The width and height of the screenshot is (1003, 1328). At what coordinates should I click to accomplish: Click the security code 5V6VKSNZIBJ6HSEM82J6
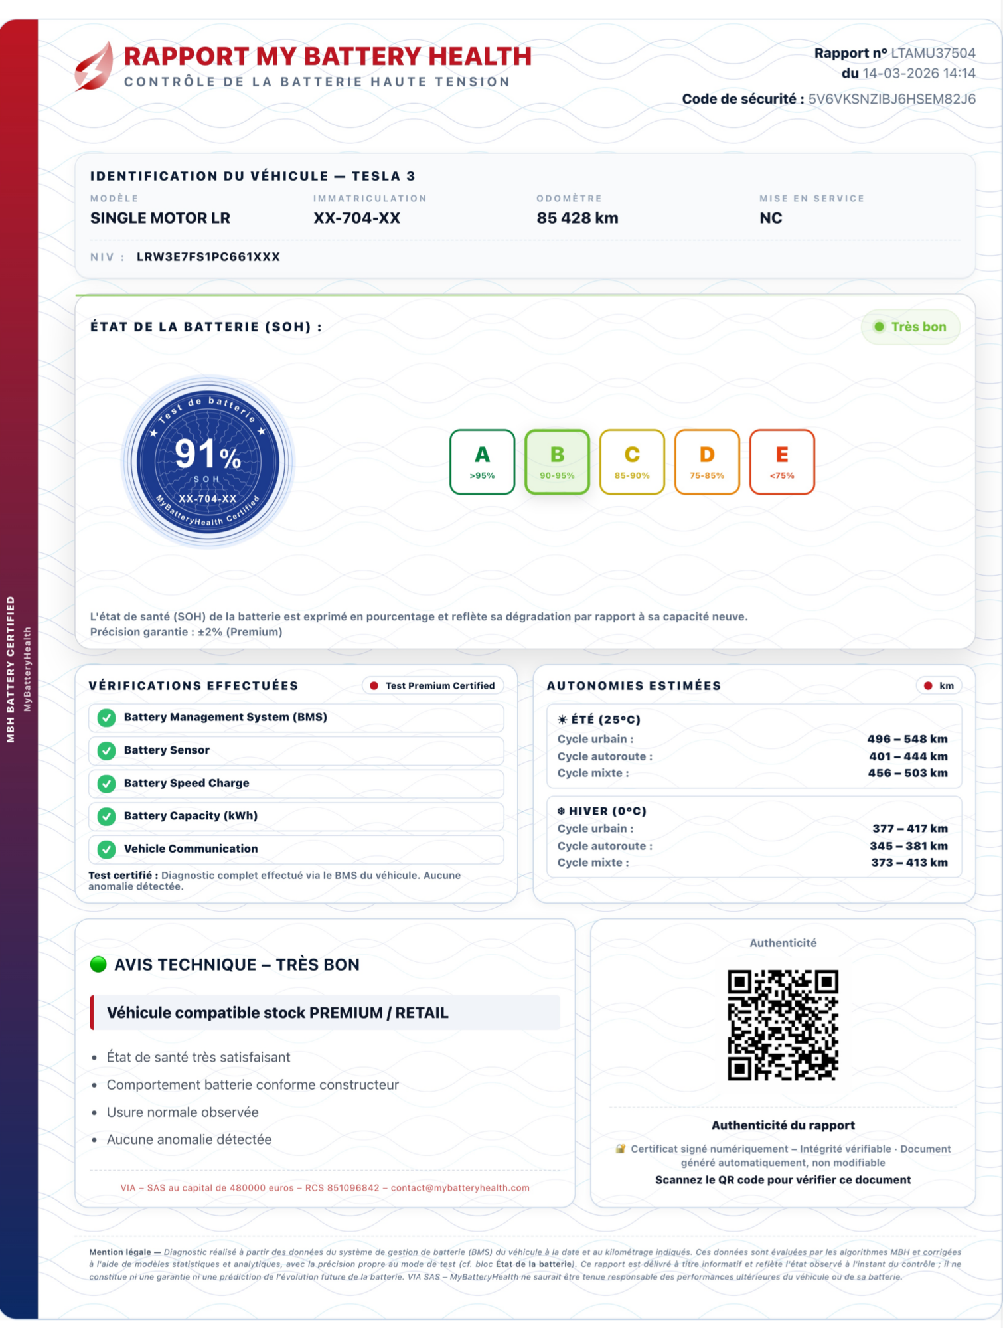(892, 99)
